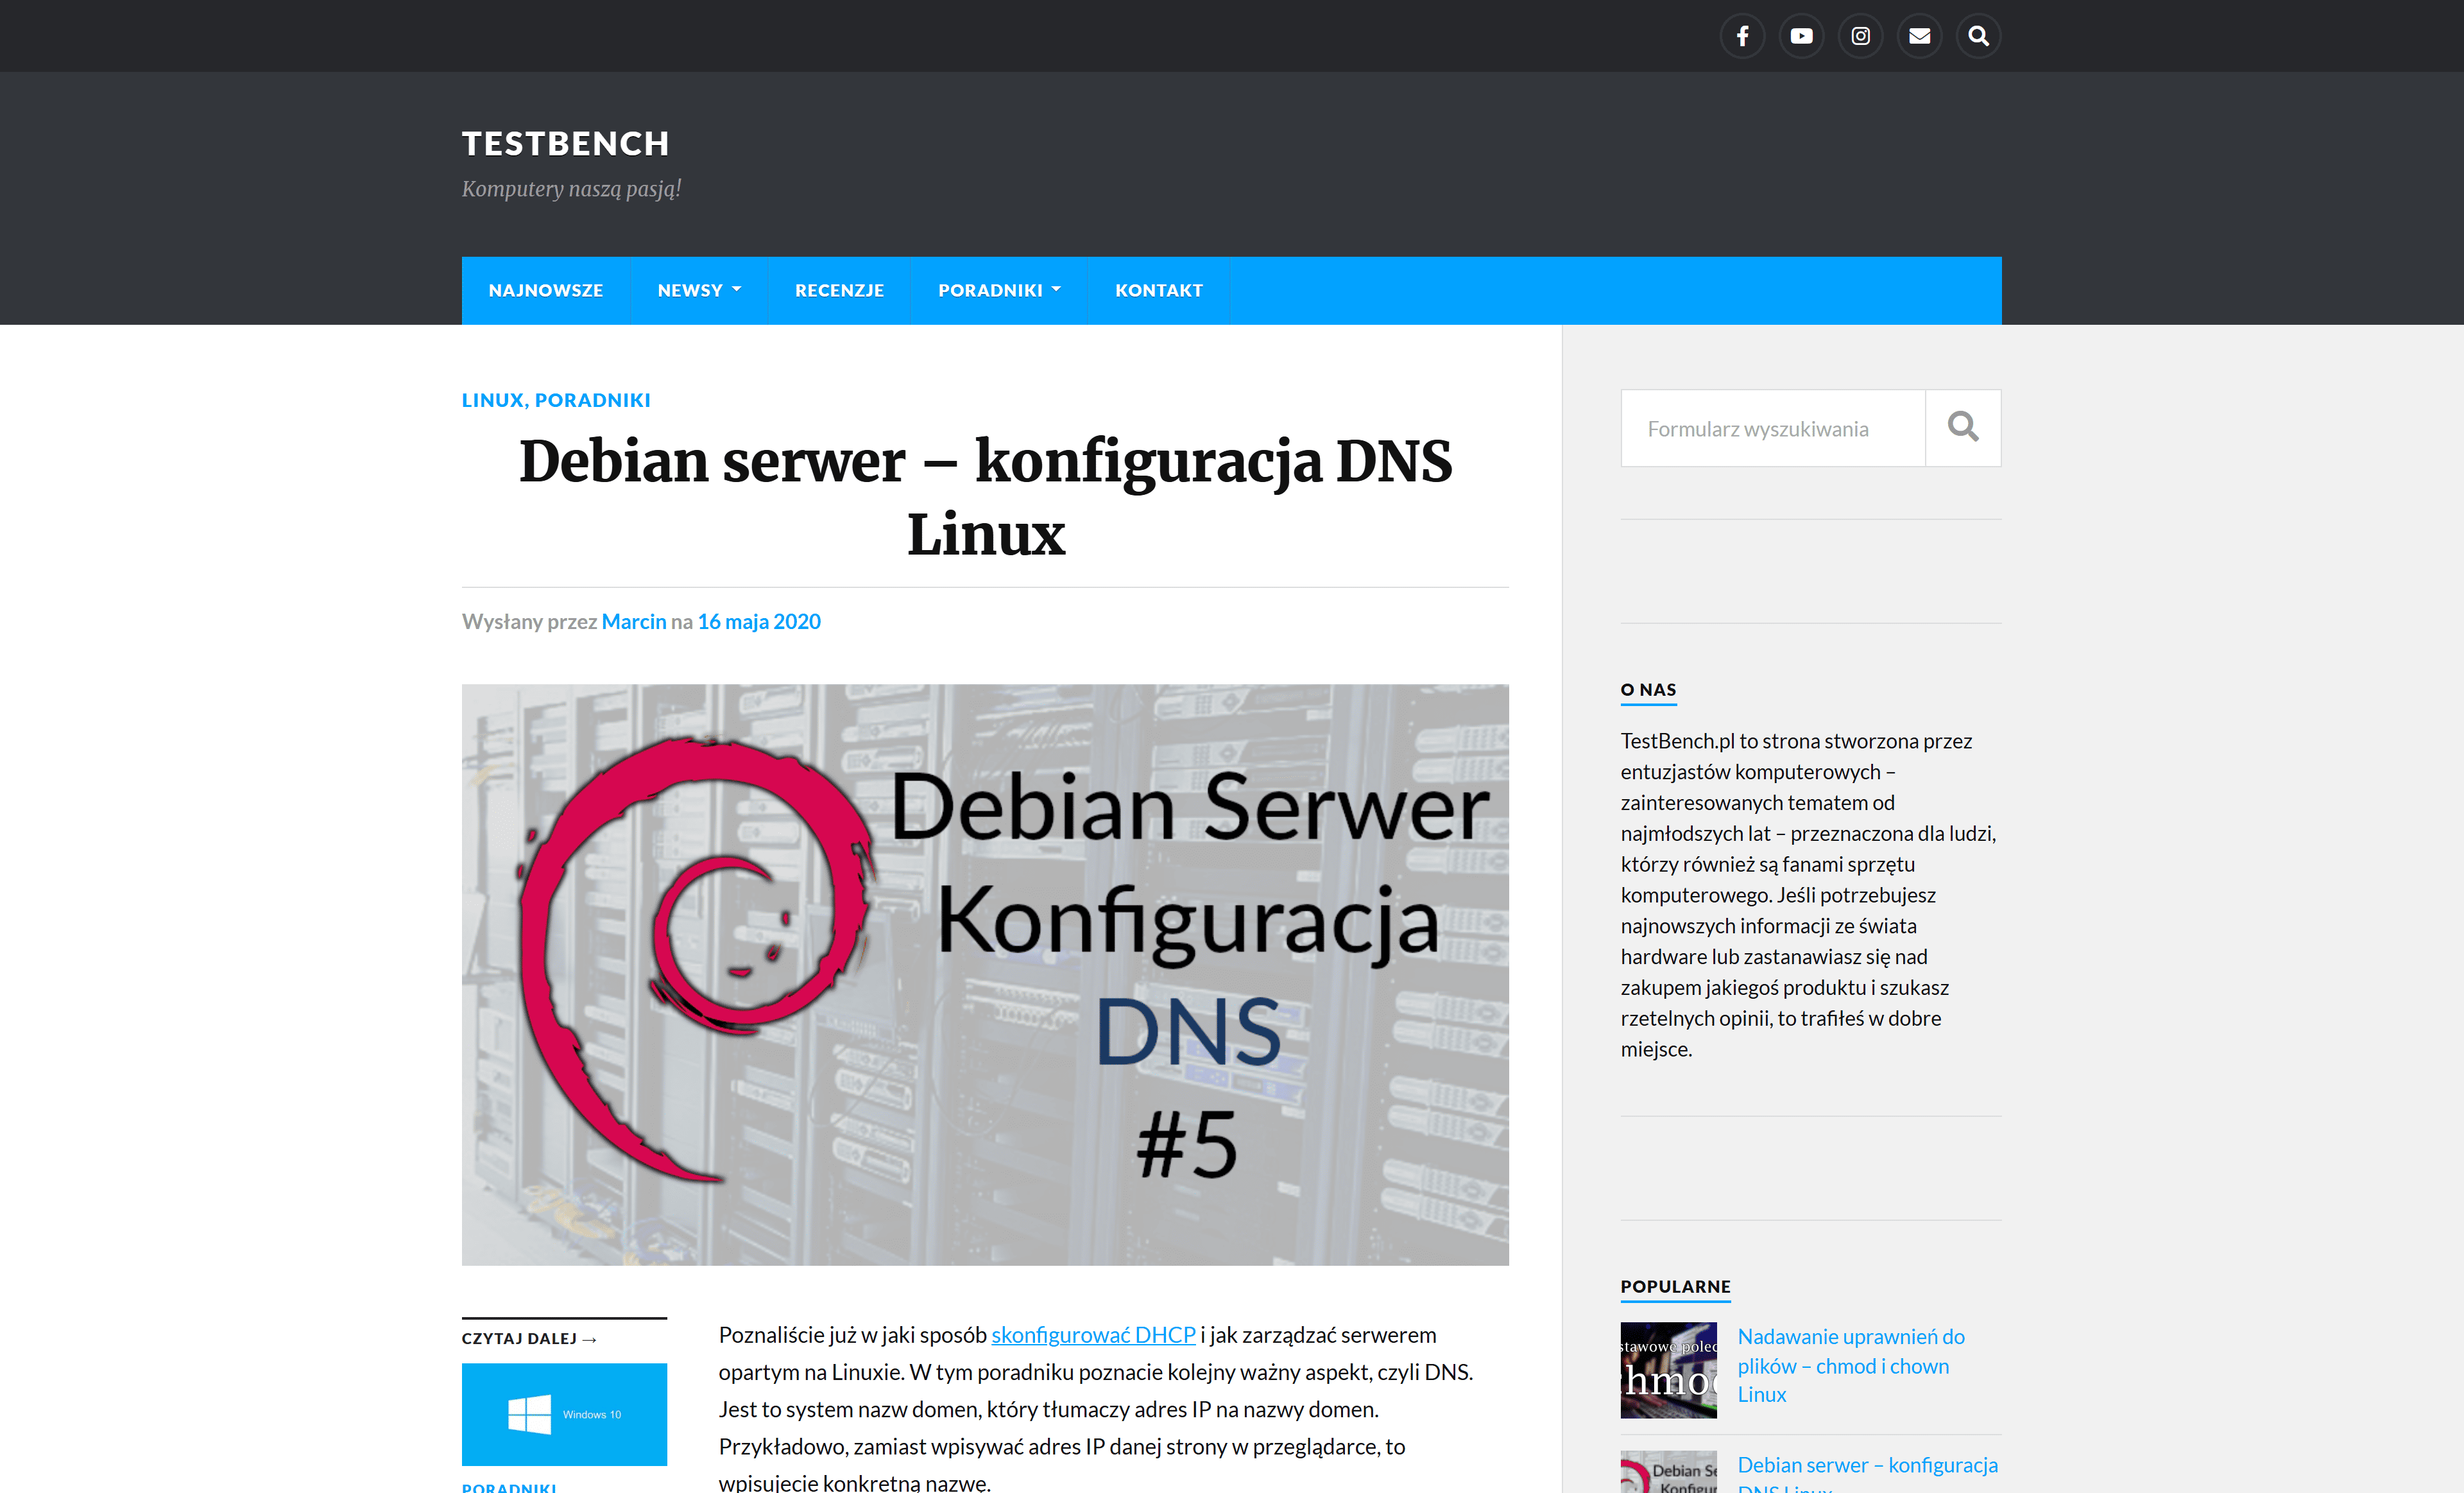Open the Instagram profile icon

pos(1860,36)
